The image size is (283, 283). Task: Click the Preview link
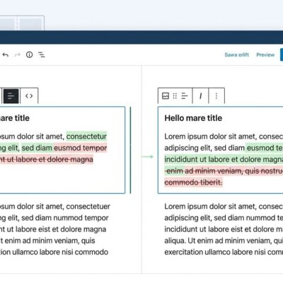click(x=265, y=55)
